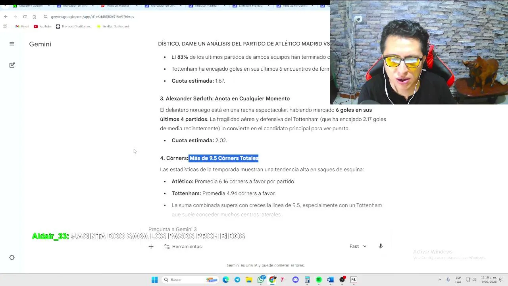Open WhatsApp from the taskbar
This screenshot has height=286, width=508.
coord(261,280)
